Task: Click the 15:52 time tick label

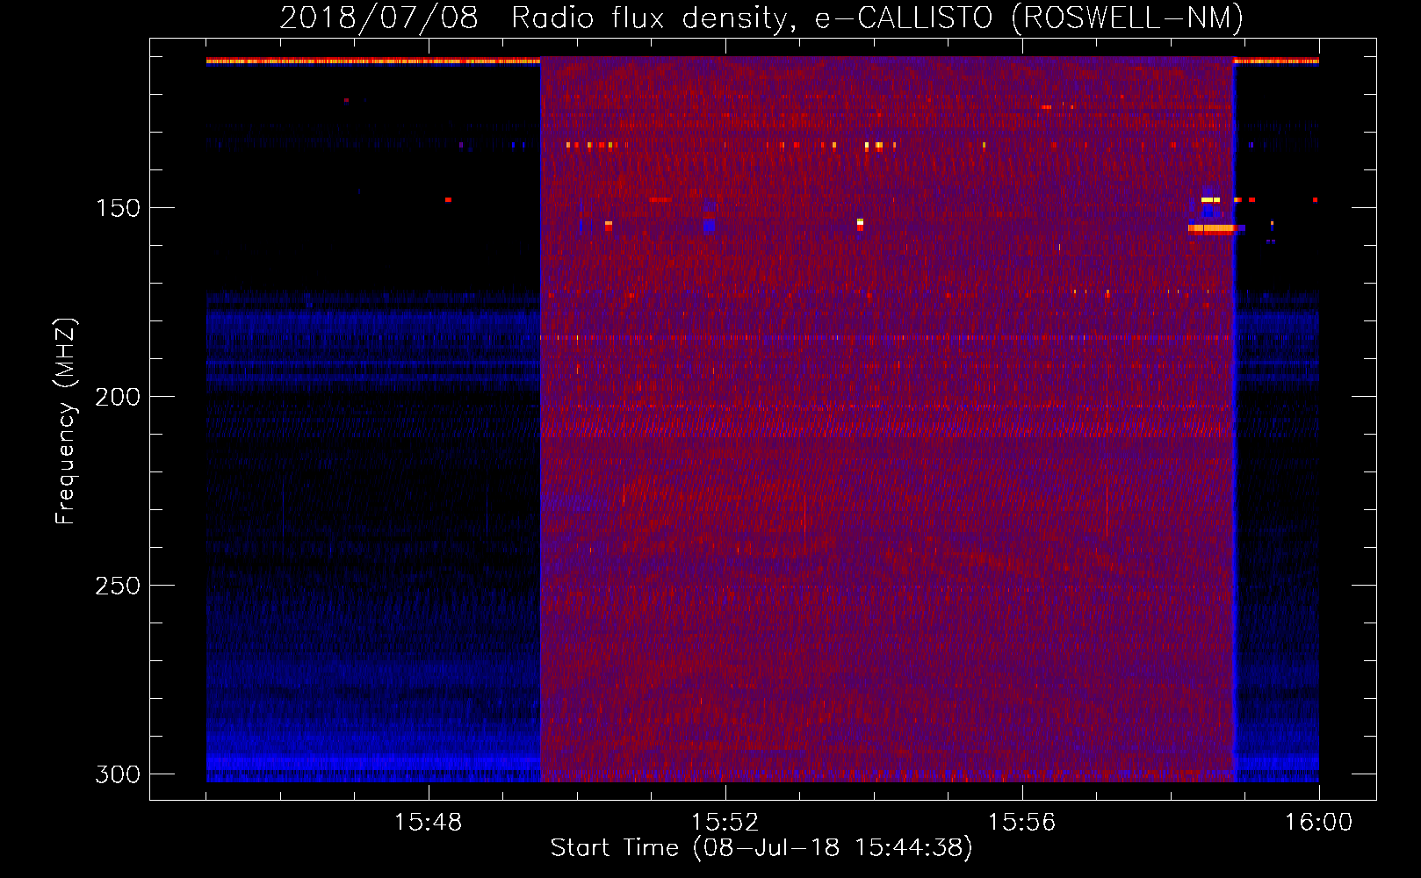Action: [x=725, y=823]
